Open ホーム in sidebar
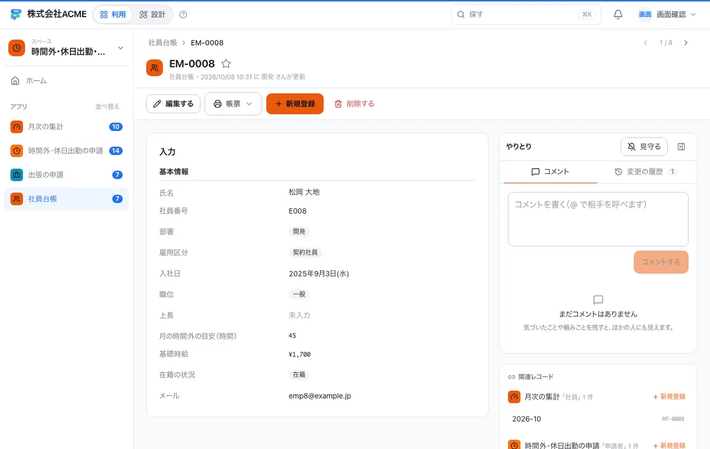This screenshot has width=710, height=449. (67, 80)
